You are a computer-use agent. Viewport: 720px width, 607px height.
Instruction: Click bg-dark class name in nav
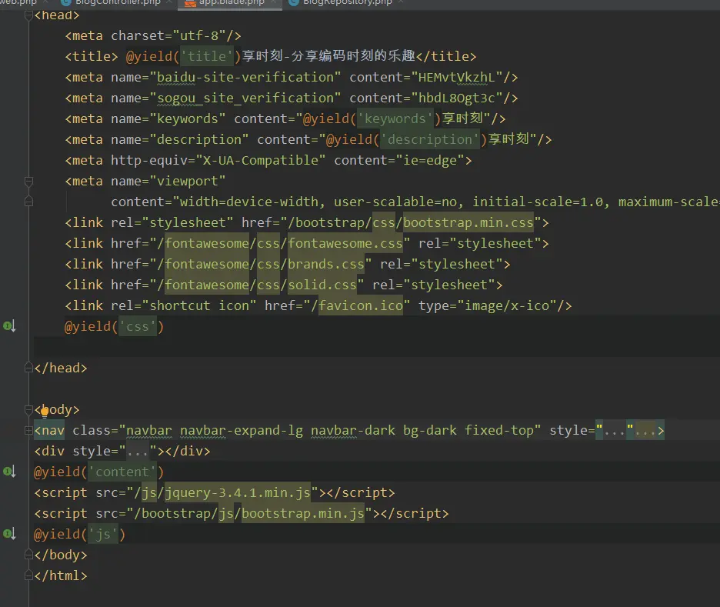430,430
